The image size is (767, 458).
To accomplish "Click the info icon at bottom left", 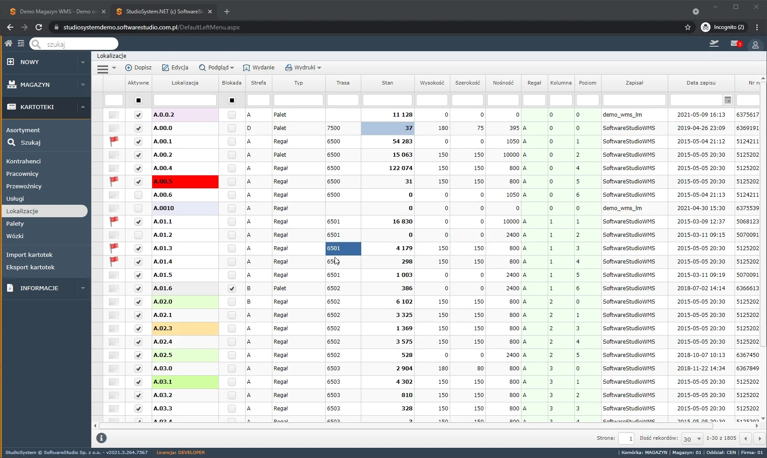I will (x=101, y=438).
